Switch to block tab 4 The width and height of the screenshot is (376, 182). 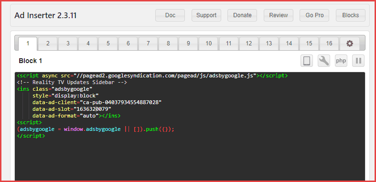pos(88,43)
